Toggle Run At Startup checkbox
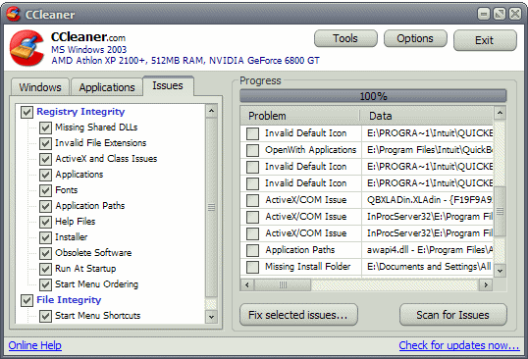Image resolution: width=528 pixels, height=359 pixels. tap(45, 269)
